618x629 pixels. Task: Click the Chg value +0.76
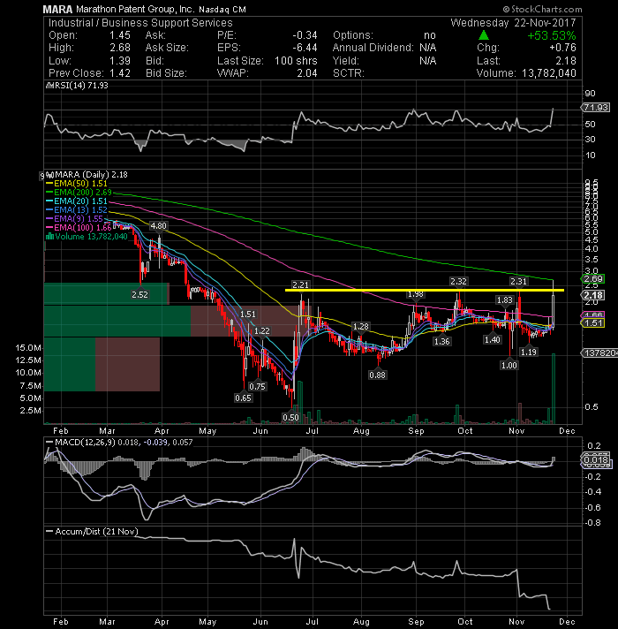(562, 48)
